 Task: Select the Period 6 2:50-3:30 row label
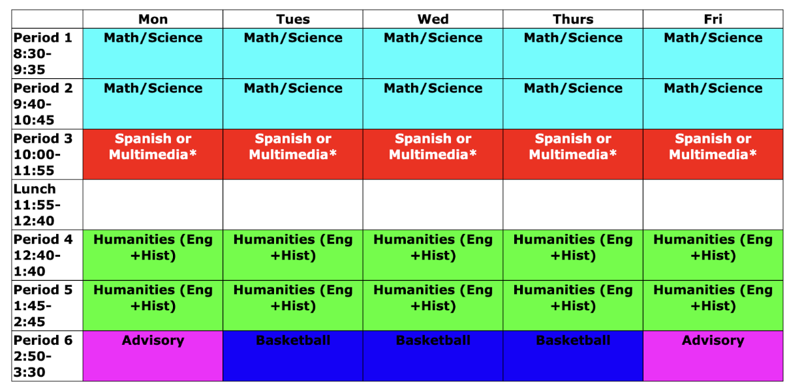point(47,356)
